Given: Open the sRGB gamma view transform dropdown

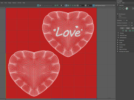Looking at the screenshot, I should click(105, 6).
